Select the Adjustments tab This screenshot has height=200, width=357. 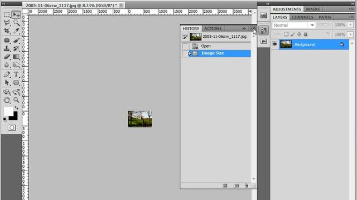[287, 9]
